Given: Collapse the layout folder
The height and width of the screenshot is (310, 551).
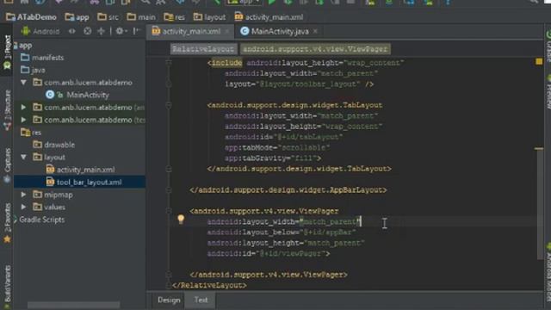Looking at the screenshot, I should (x=23, y=157).
